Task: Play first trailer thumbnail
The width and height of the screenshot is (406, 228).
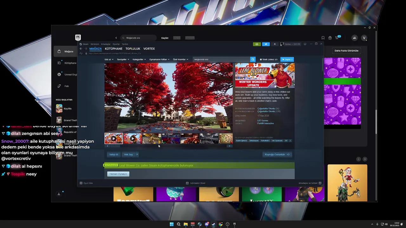Action: (114, 138)
